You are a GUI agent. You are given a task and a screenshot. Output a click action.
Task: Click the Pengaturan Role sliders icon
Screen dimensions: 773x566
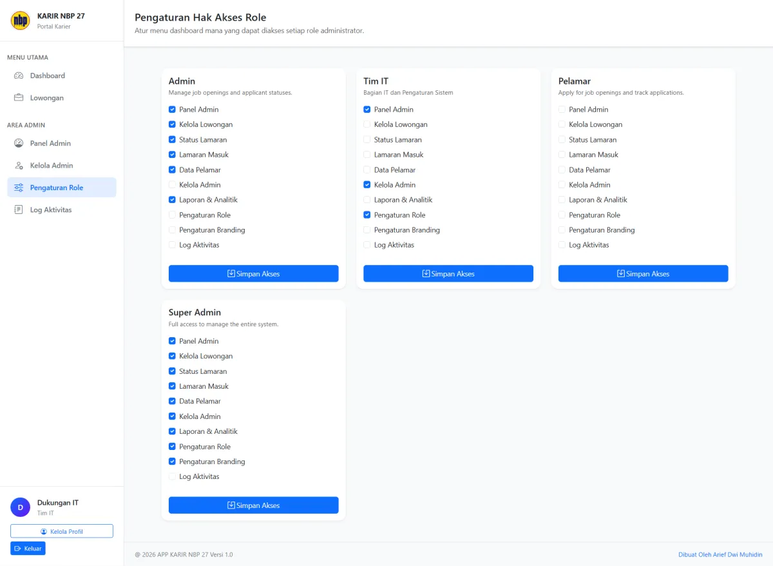pos(19,188)
